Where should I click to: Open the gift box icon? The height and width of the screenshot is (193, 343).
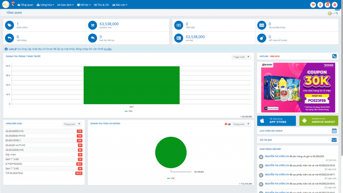(x=327, y=5)
